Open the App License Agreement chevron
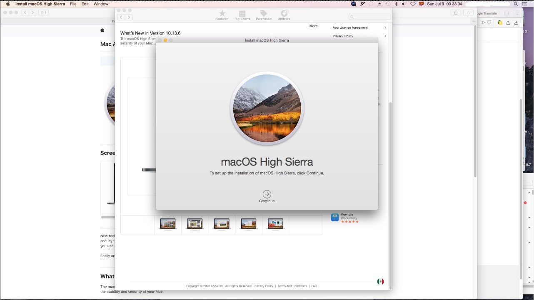Image resolution: width=534 pixels, height=300 pixels. [x=385, y=27]
